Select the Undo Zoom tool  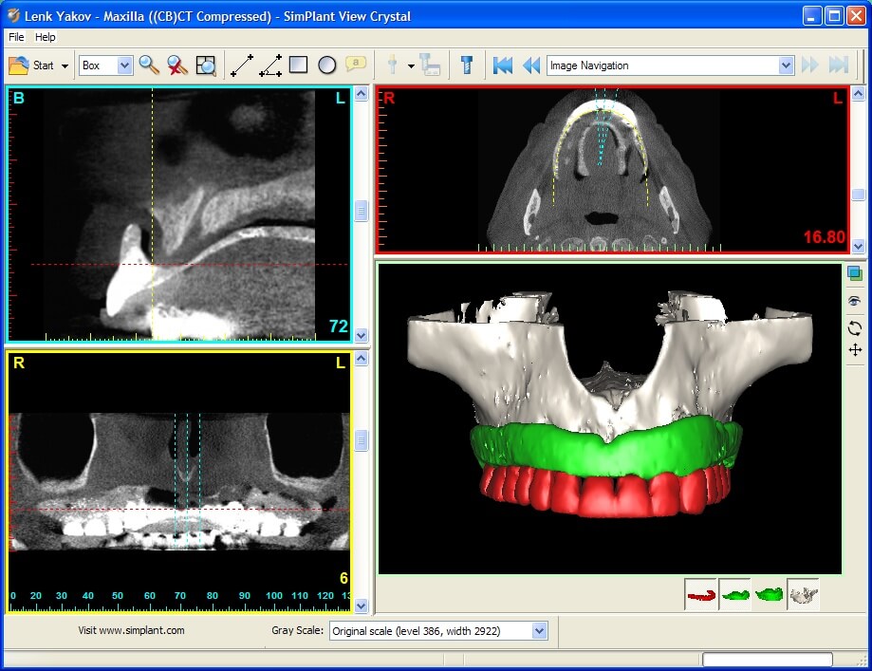click(x=176, y=65)
